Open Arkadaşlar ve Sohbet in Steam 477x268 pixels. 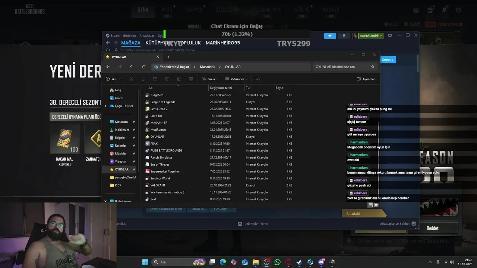coord(398,224)
